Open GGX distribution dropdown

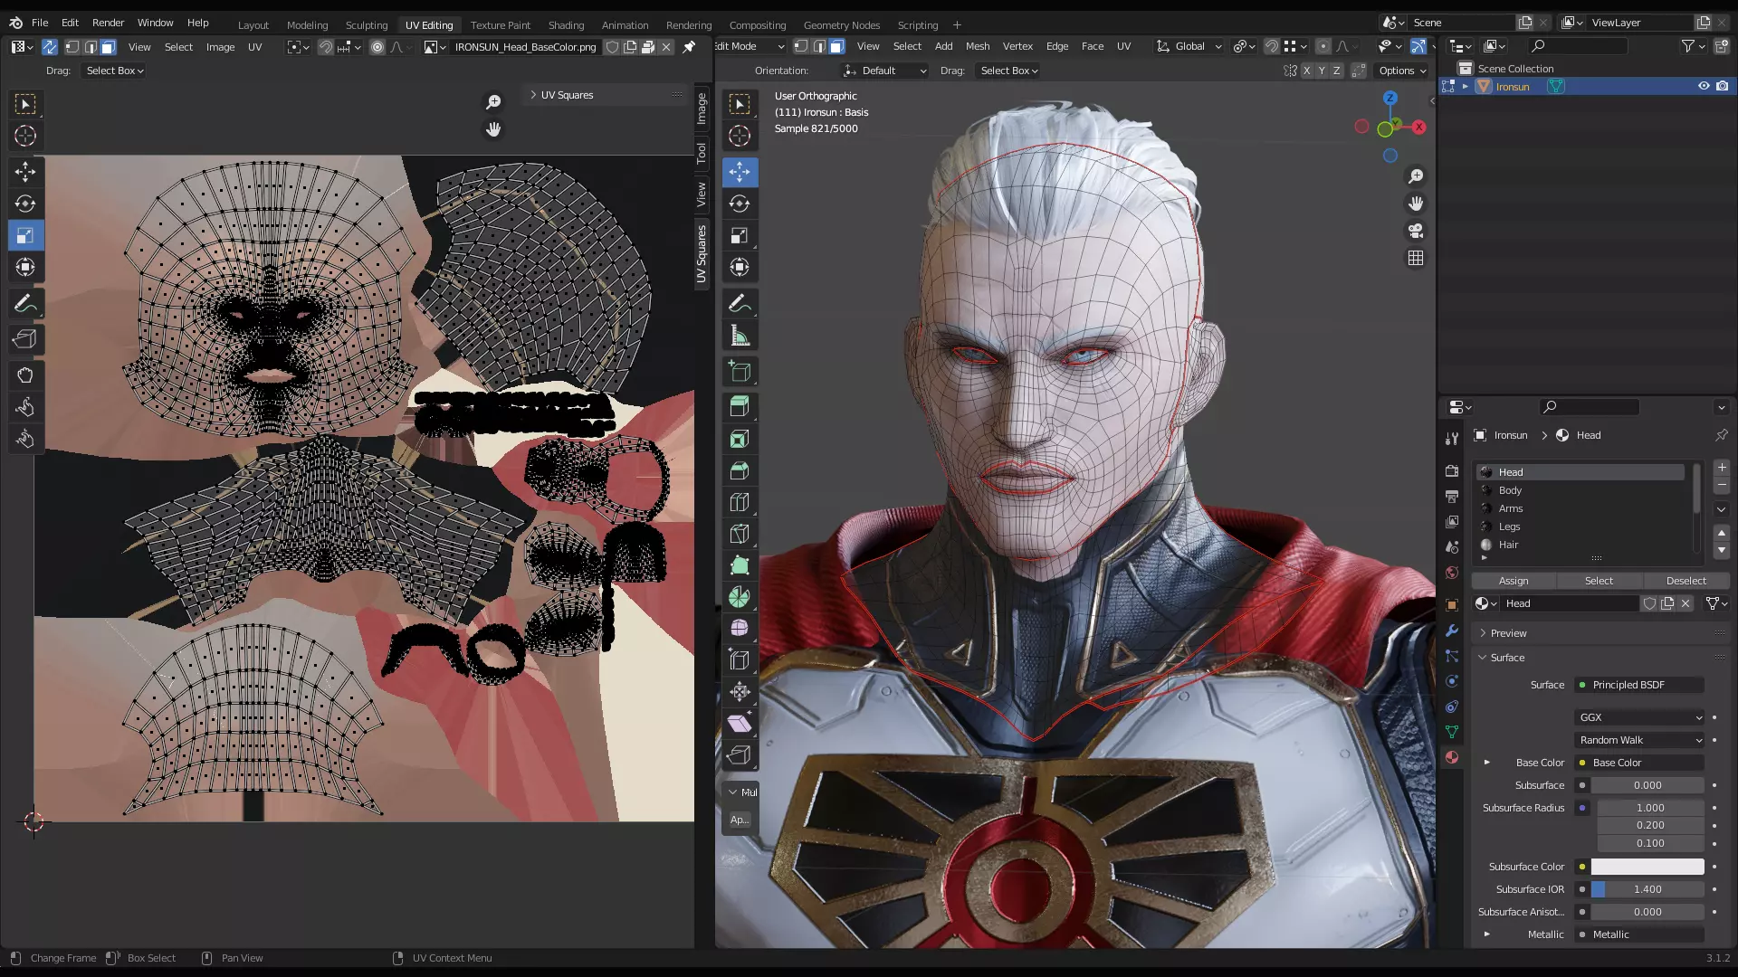tap(1640, 717)
